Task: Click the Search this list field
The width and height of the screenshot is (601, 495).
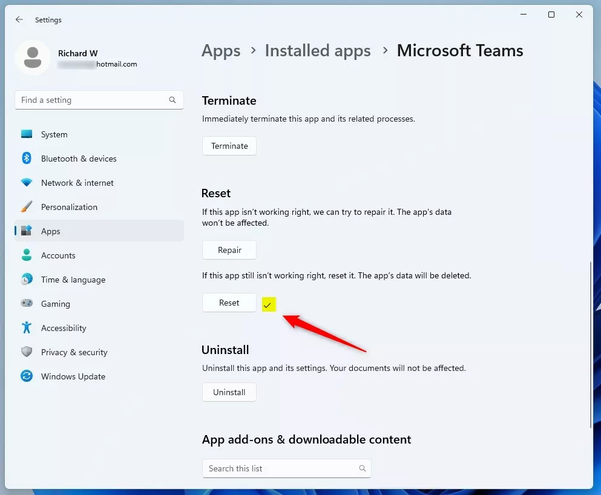Action: pos(287,468)
